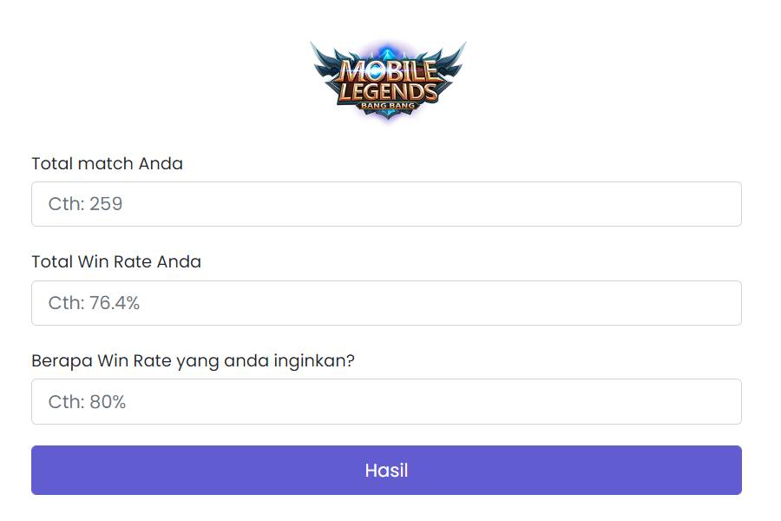Select the "Bang Bang" banner in the logo
This screenshot has height=521, width=781.
(388, 105)
